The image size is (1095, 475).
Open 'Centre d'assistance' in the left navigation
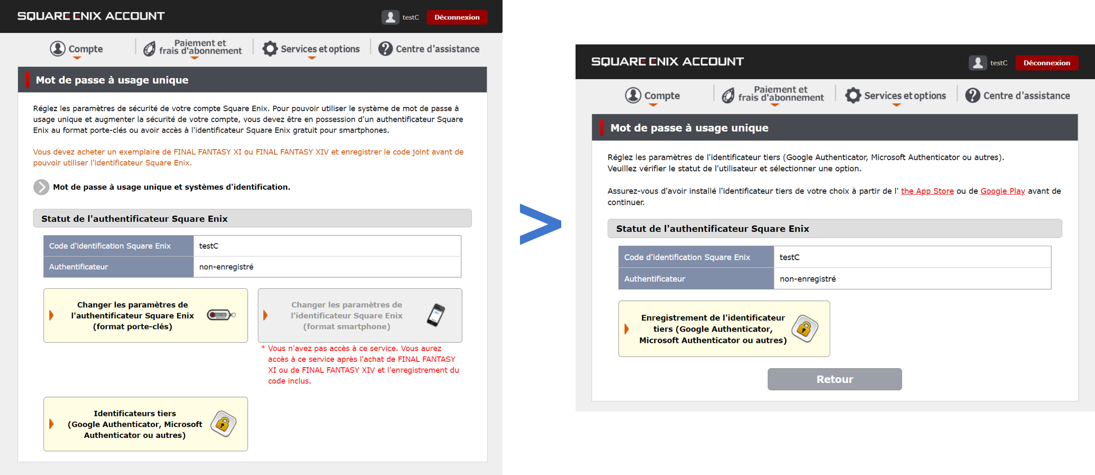(429, 49)
